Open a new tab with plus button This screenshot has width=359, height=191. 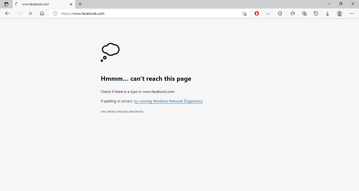click(80, 4)
